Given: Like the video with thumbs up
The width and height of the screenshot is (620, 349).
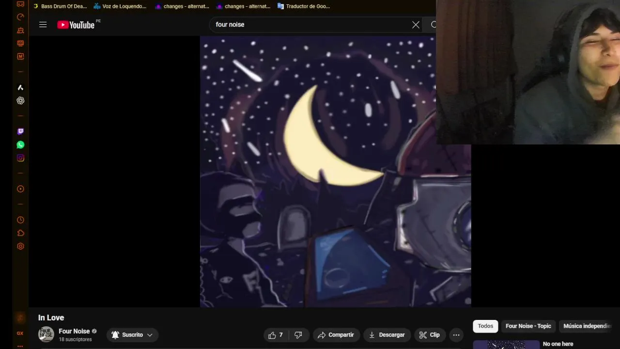Looking at the screenshot, I should (276, 335).
